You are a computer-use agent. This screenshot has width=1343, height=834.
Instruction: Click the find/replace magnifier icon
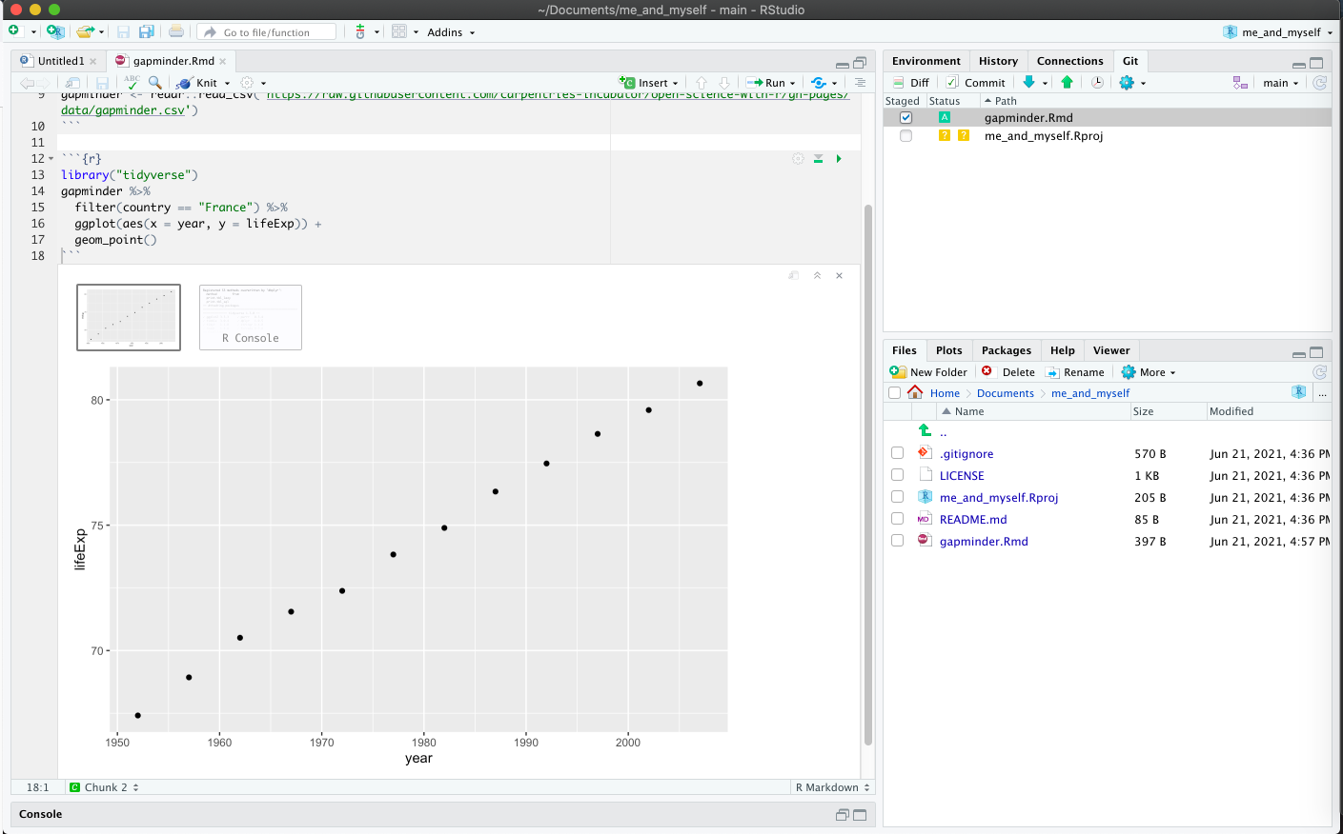155,83
